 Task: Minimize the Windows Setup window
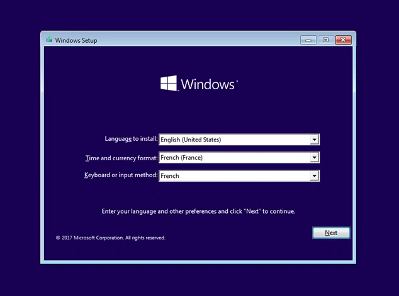tap(308, 40)
